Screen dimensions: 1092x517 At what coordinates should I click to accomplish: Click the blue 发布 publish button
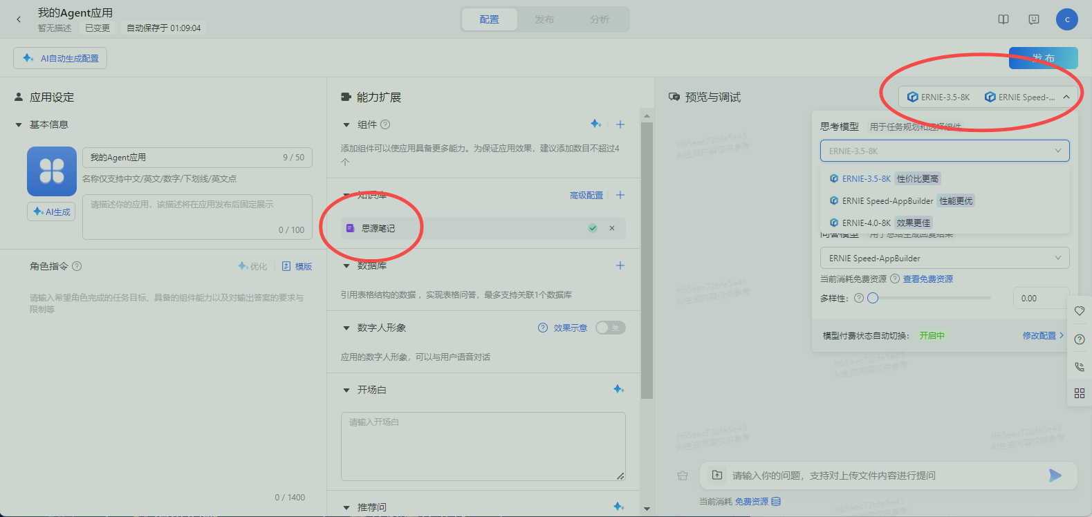tap(1044, 58)
